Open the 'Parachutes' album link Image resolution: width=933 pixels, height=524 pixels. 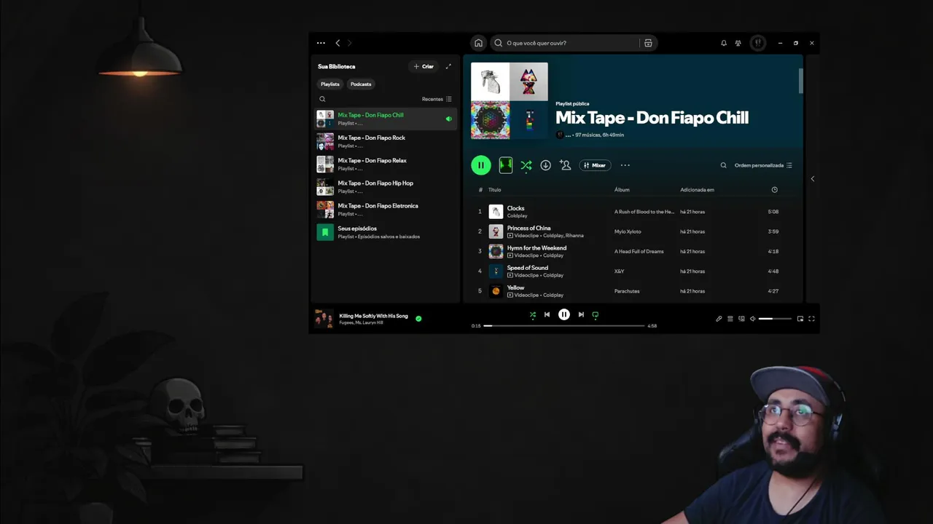click(627, 291)
